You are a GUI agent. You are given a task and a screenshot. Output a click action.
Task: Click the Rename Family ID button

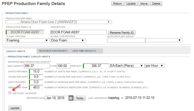(x=122, y=33)
